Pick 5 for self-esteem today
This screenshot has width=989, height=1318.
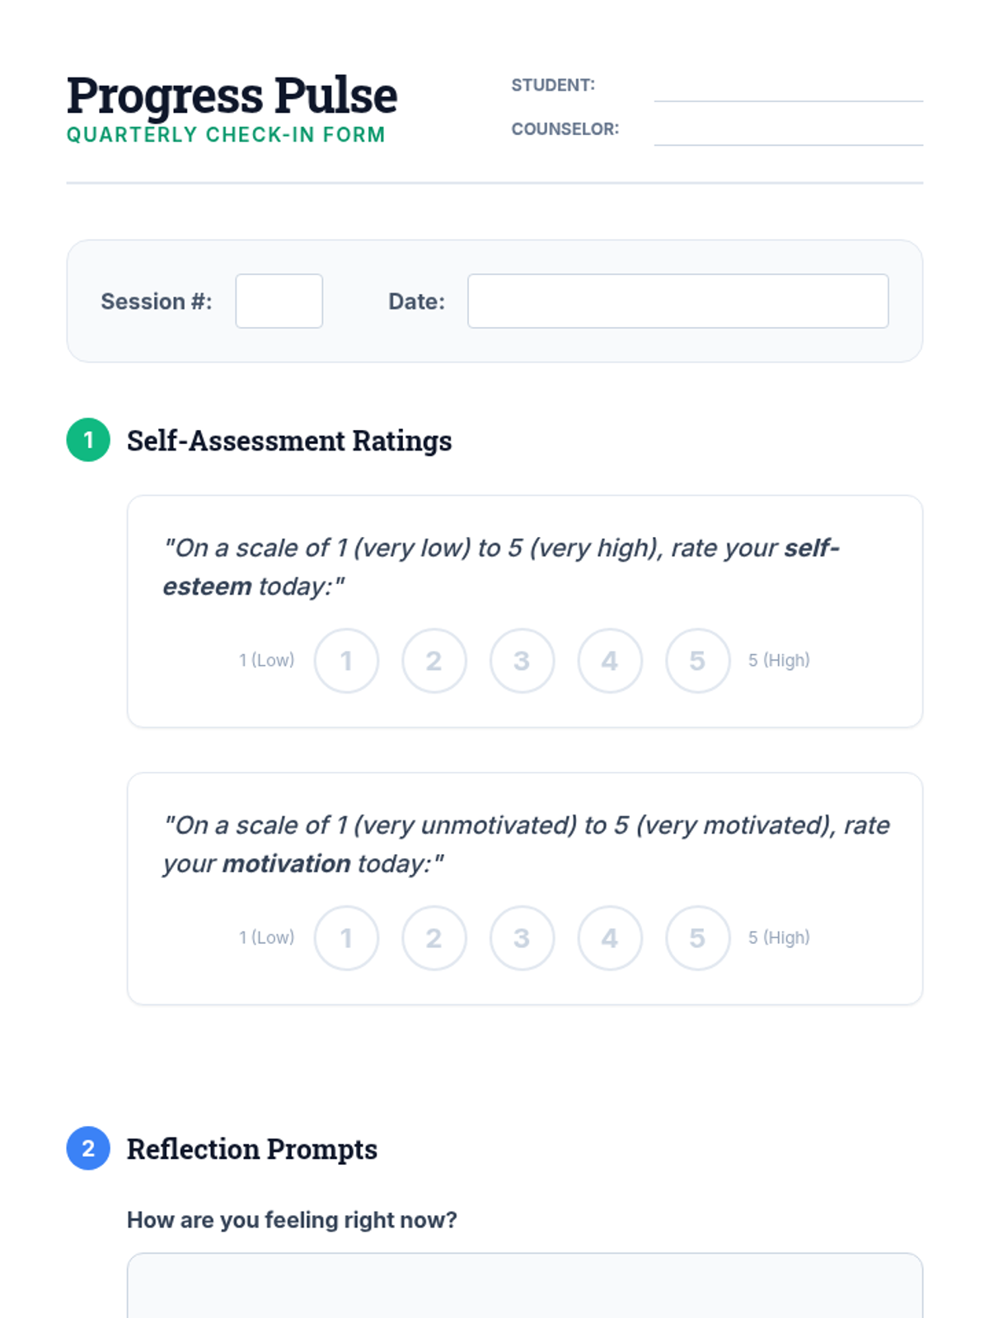point(697,661)
